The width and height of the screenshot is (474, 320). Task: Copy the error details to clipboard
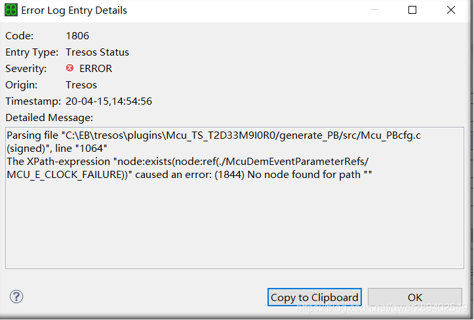click(315, 297)
